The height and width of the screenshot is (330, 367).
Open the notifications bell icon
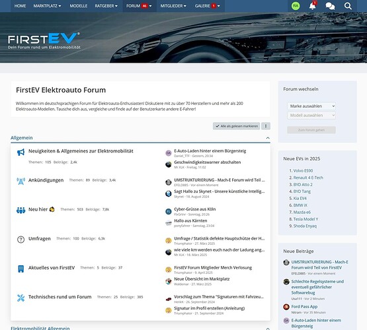[x=313, y=5]
